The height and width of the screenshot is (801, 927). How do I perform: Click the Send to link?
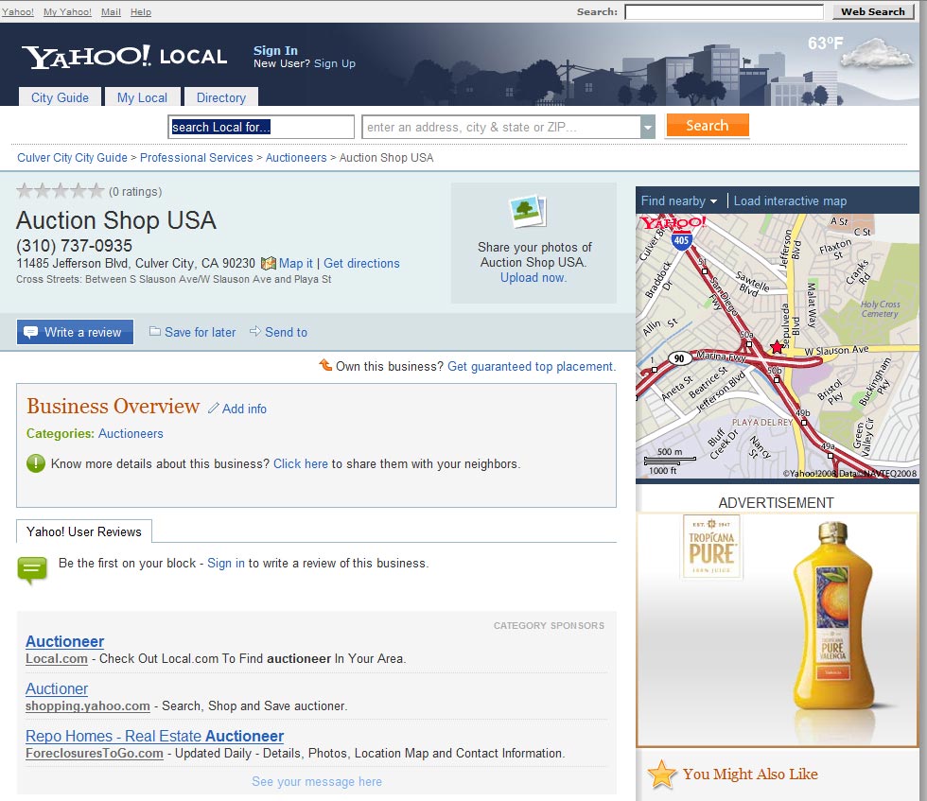pos(286,332)
